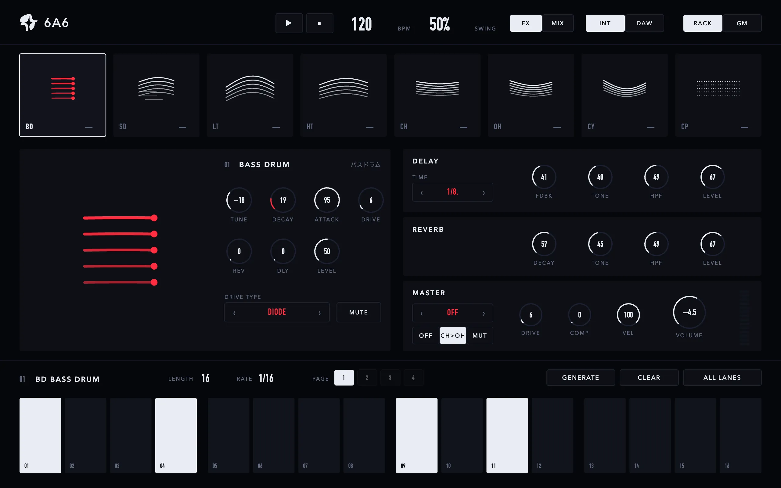
Task: Start playback with the play button
Action: tap(289, 23)
